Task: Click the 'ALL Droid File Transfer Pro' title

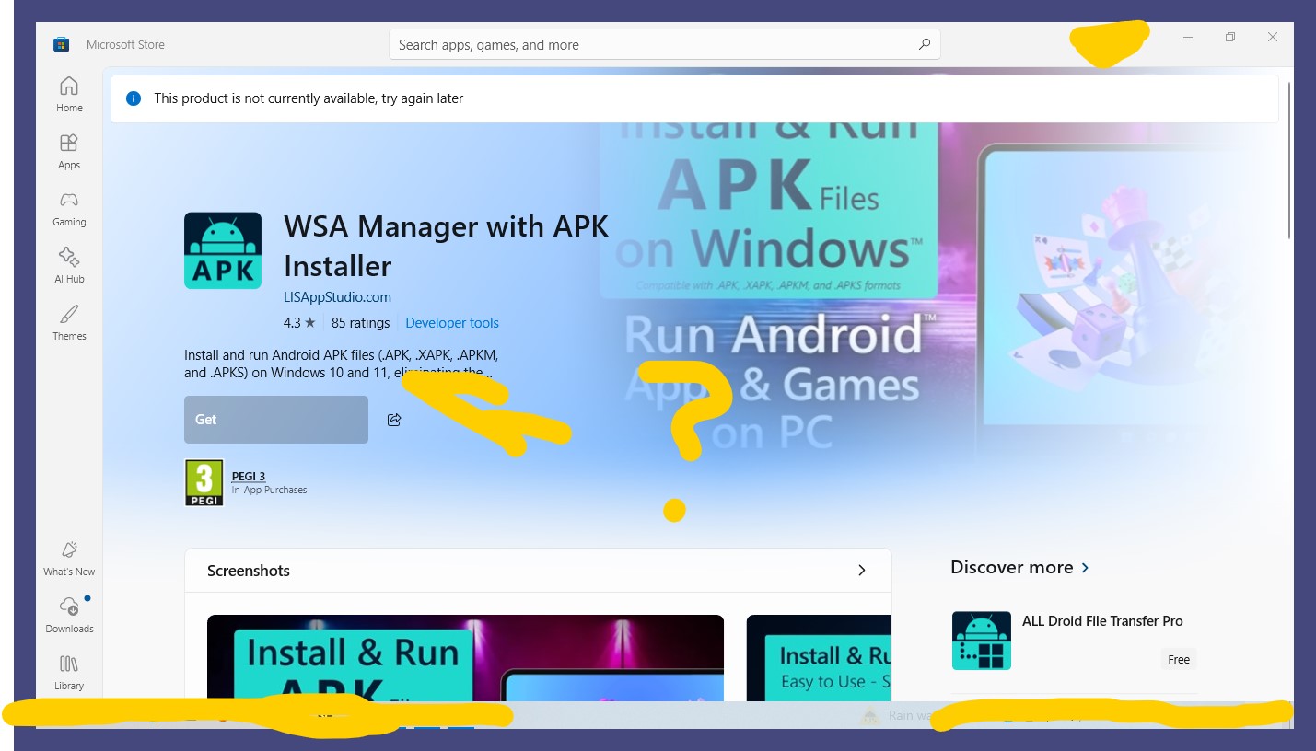Action: [x=1102, y=621]
